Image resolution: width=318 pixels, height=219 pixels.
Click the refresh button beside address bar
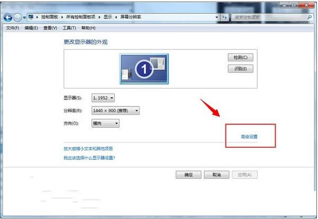[225, 17]
